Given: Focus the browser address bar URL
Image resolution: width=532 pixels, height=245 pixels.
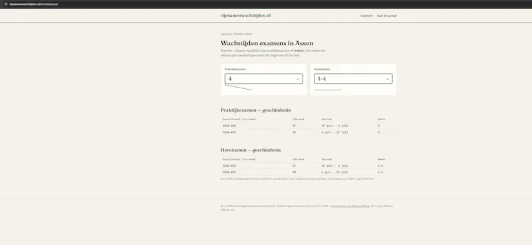Looking at the screenshot, I should 34,4.
